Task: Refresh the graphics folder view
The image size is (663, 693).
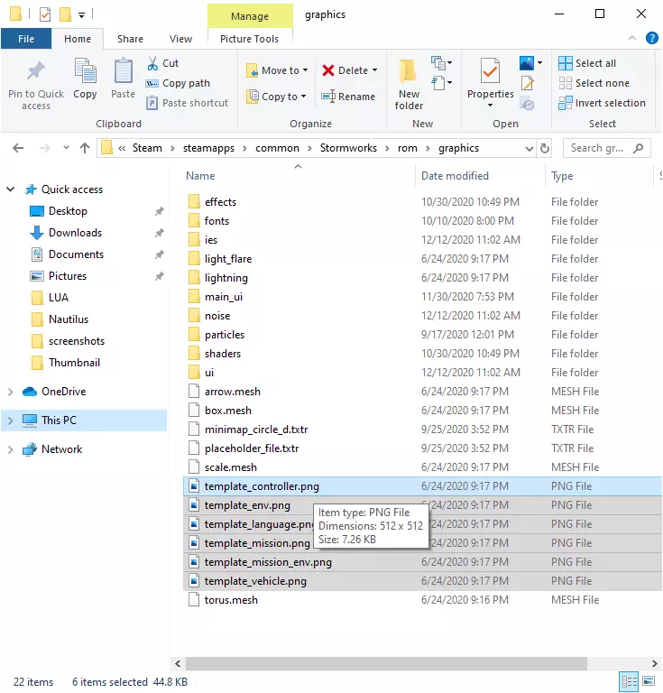Action: 545,148
